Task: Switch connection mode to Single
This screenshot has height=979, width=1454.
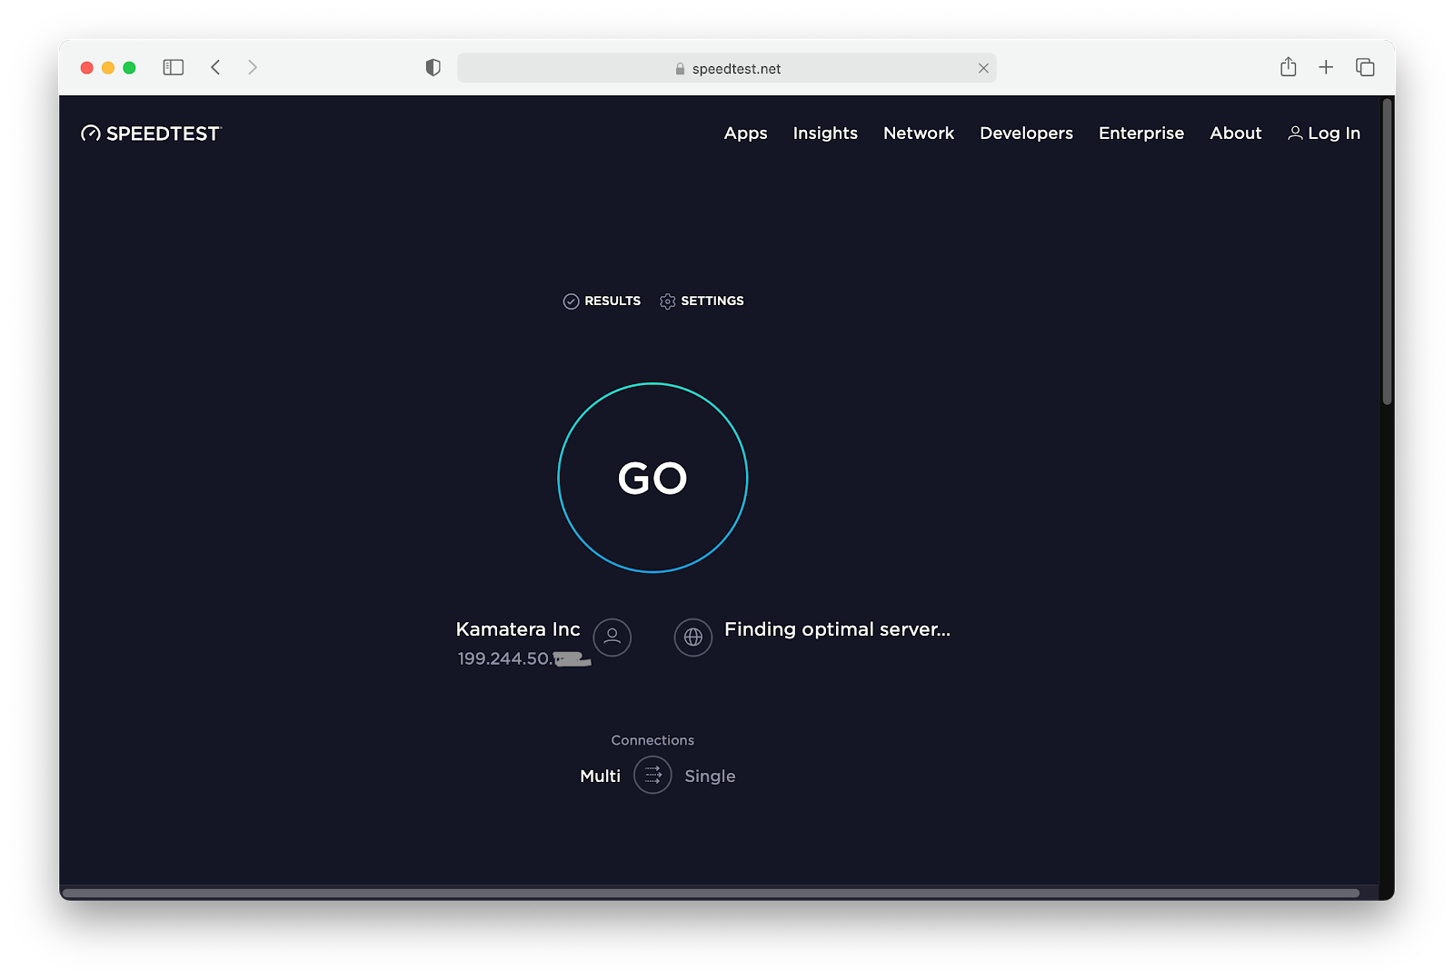Action: tap(710, 775)
